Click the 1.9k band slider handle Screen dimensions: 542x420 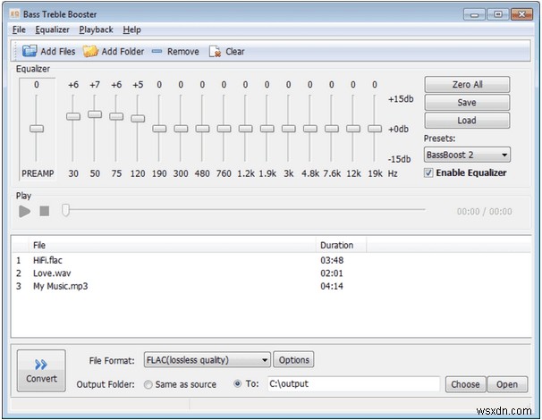pyautogui.click(x=267, y=129)
